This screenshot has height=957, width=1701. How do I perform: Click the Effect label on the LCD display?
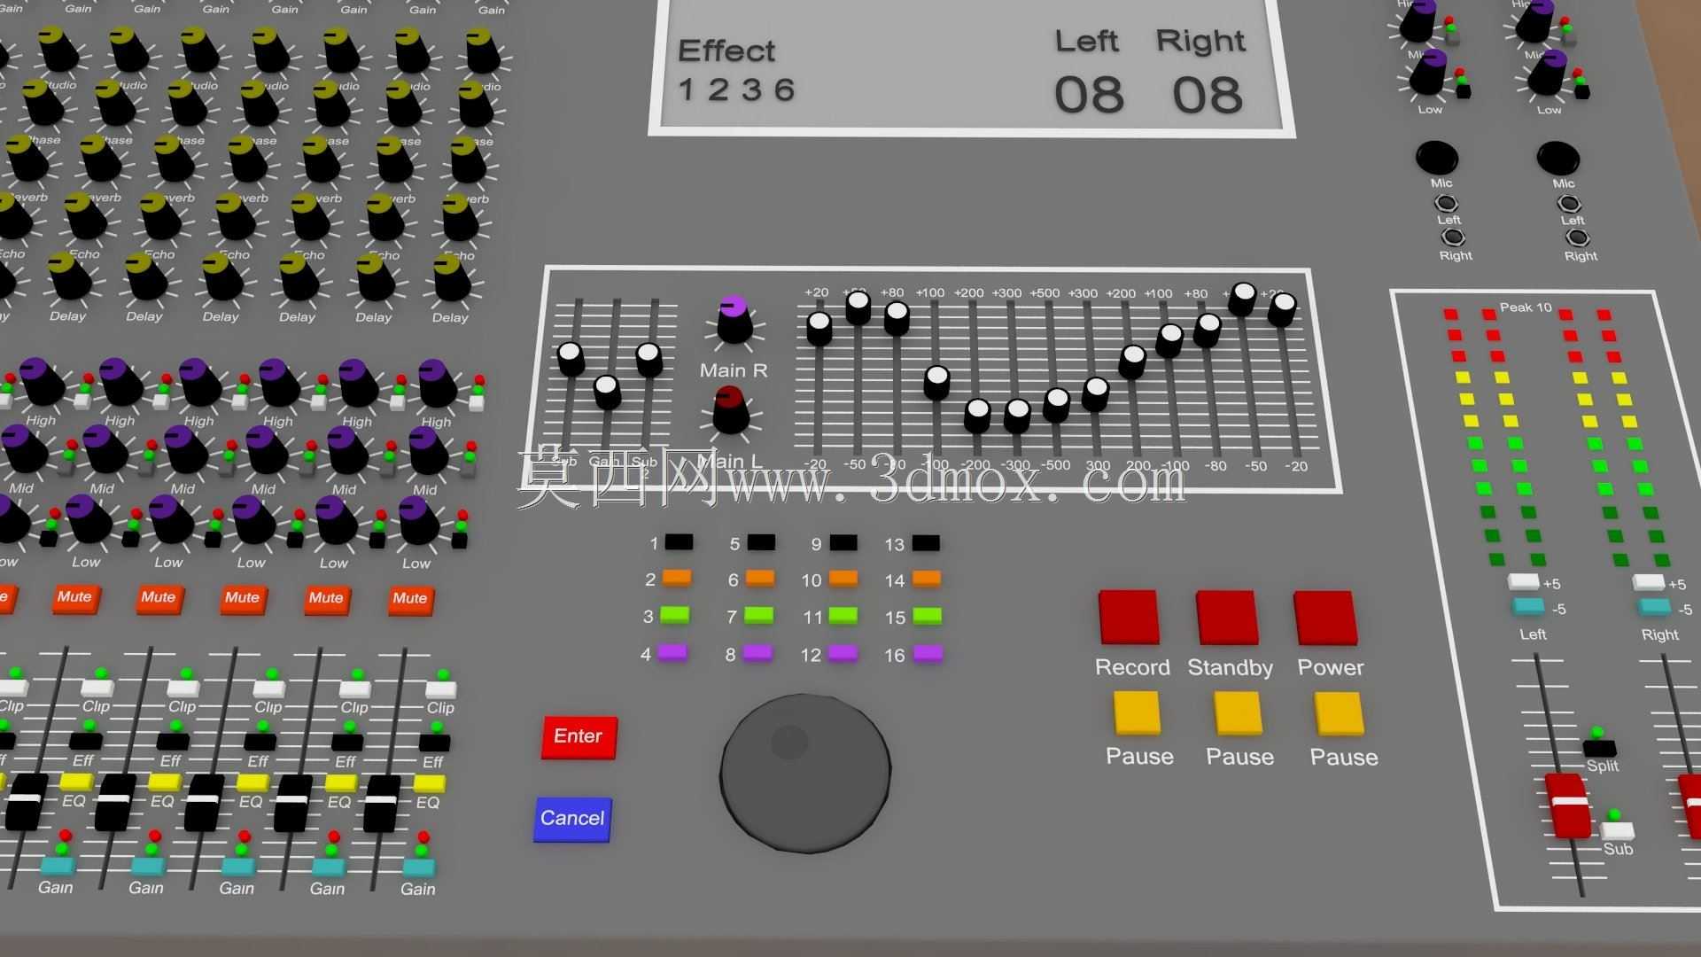(726, 51)
